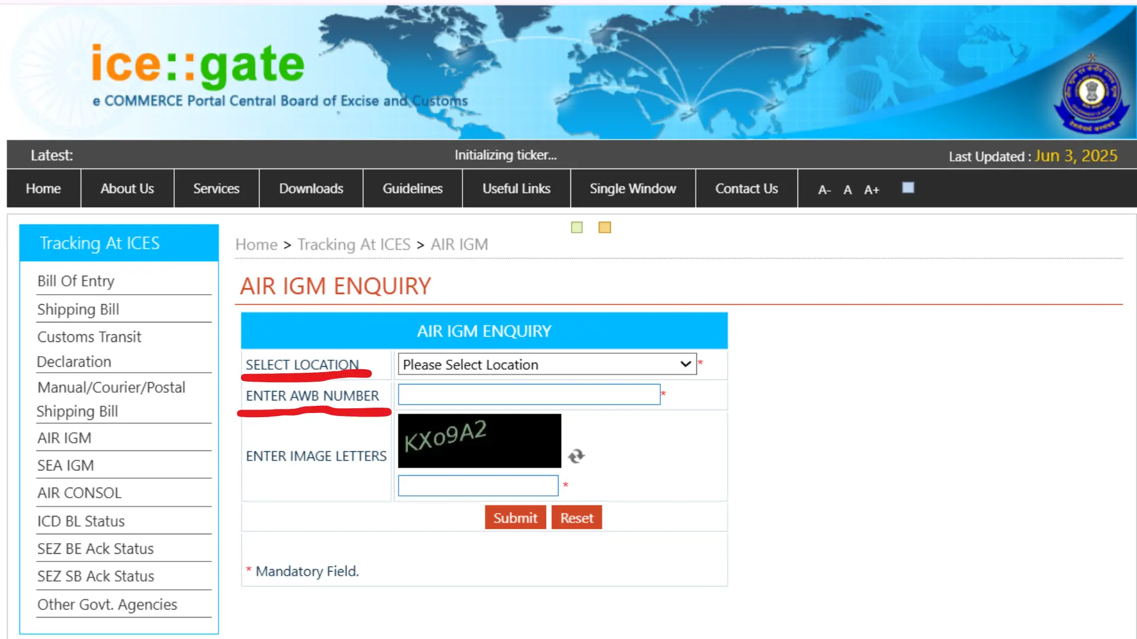The image size is (1137, 639).
Task: Click the blue AIR IGM ENQUIRY form header
Action: point(484,331)
